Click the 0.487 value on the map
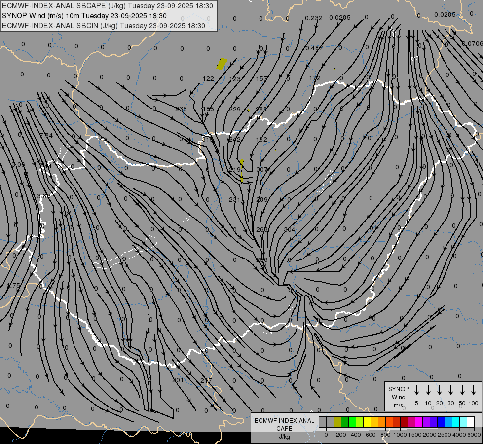 (314, 48)
